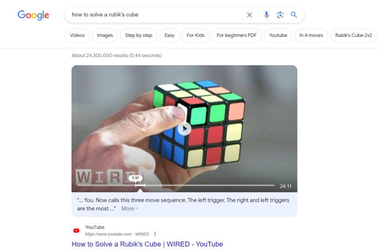Select the Images filter chip

coord(105,35)
